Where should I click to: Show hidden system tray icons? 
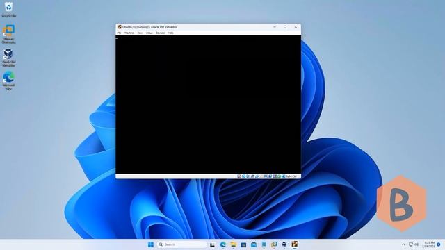pyautogui.click(x=403, y=244)
